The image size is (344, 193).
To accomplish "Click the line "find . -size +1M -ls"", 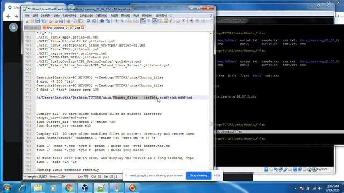I will [56, 162].
